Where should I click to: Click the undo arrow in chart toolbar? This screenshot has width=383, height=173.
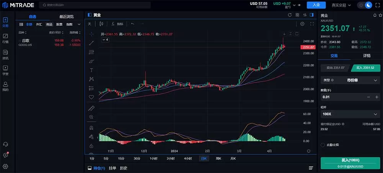click(133, 24)
